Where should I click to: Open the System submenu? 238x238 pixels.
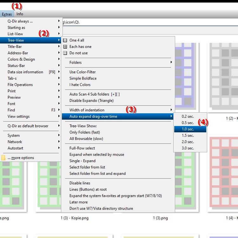30,136
